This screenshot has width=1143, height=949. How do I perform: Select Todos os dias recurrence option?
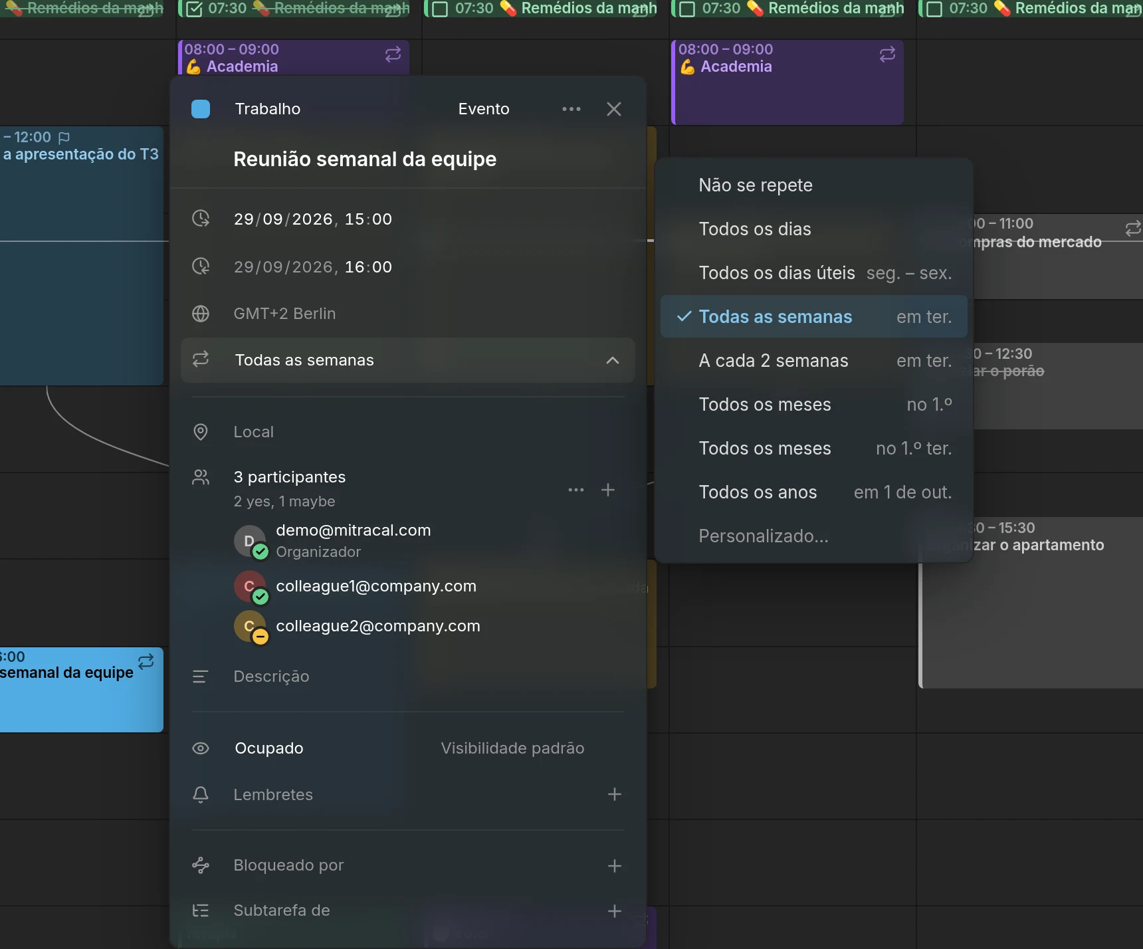pyautogui.click(x=813, y=229)
